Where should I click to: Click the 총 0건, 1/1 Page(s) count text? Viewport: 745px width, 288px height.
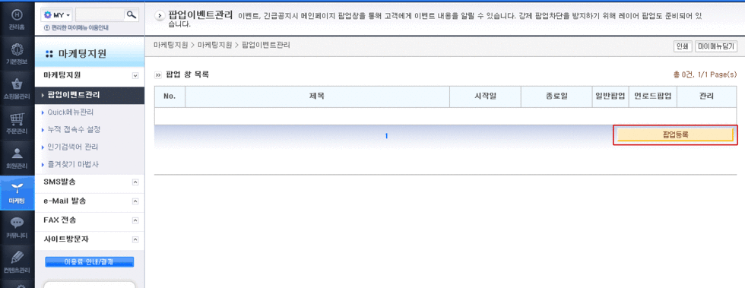(x=705, y=74)
